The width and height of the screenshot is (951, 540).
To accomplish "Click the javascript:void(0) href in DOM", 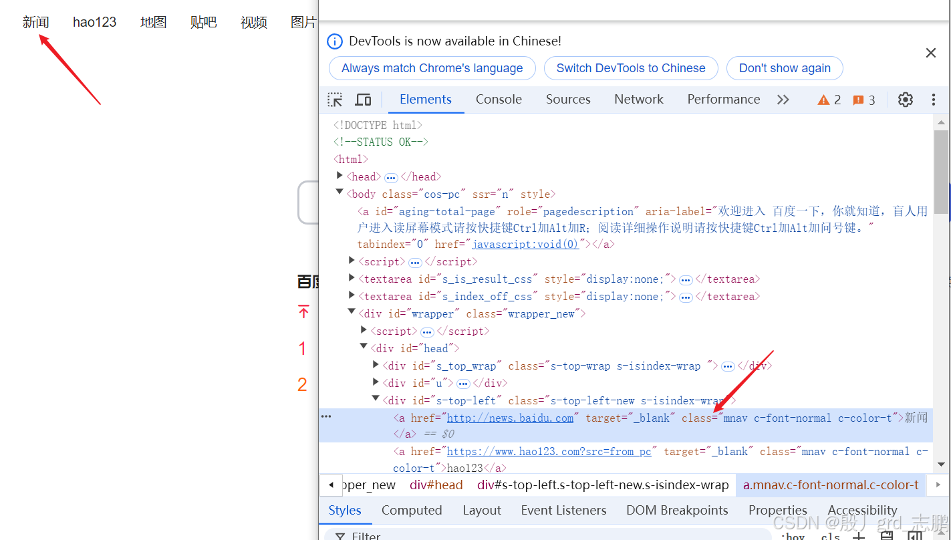I will (525, 245).
